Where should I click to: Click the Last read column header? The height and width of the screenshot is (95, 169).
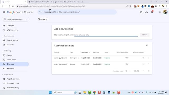point(96,52)
